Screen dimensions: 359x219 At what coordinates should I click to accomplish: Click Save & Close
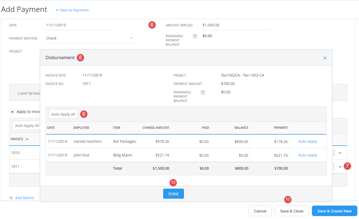tap(292, 211)
